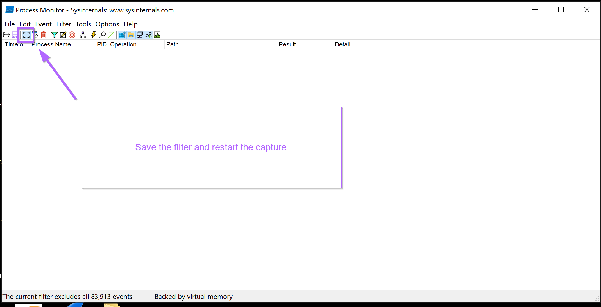Toggle profiling events graph icon
Screen dimensions: 601x307
[157, 35]
